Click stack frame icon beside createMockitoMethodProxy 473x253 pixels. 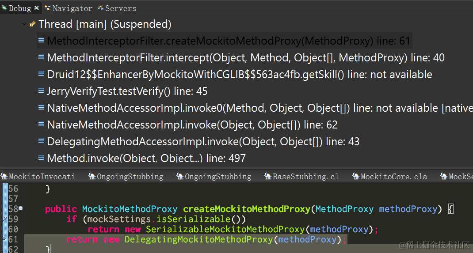41,40
